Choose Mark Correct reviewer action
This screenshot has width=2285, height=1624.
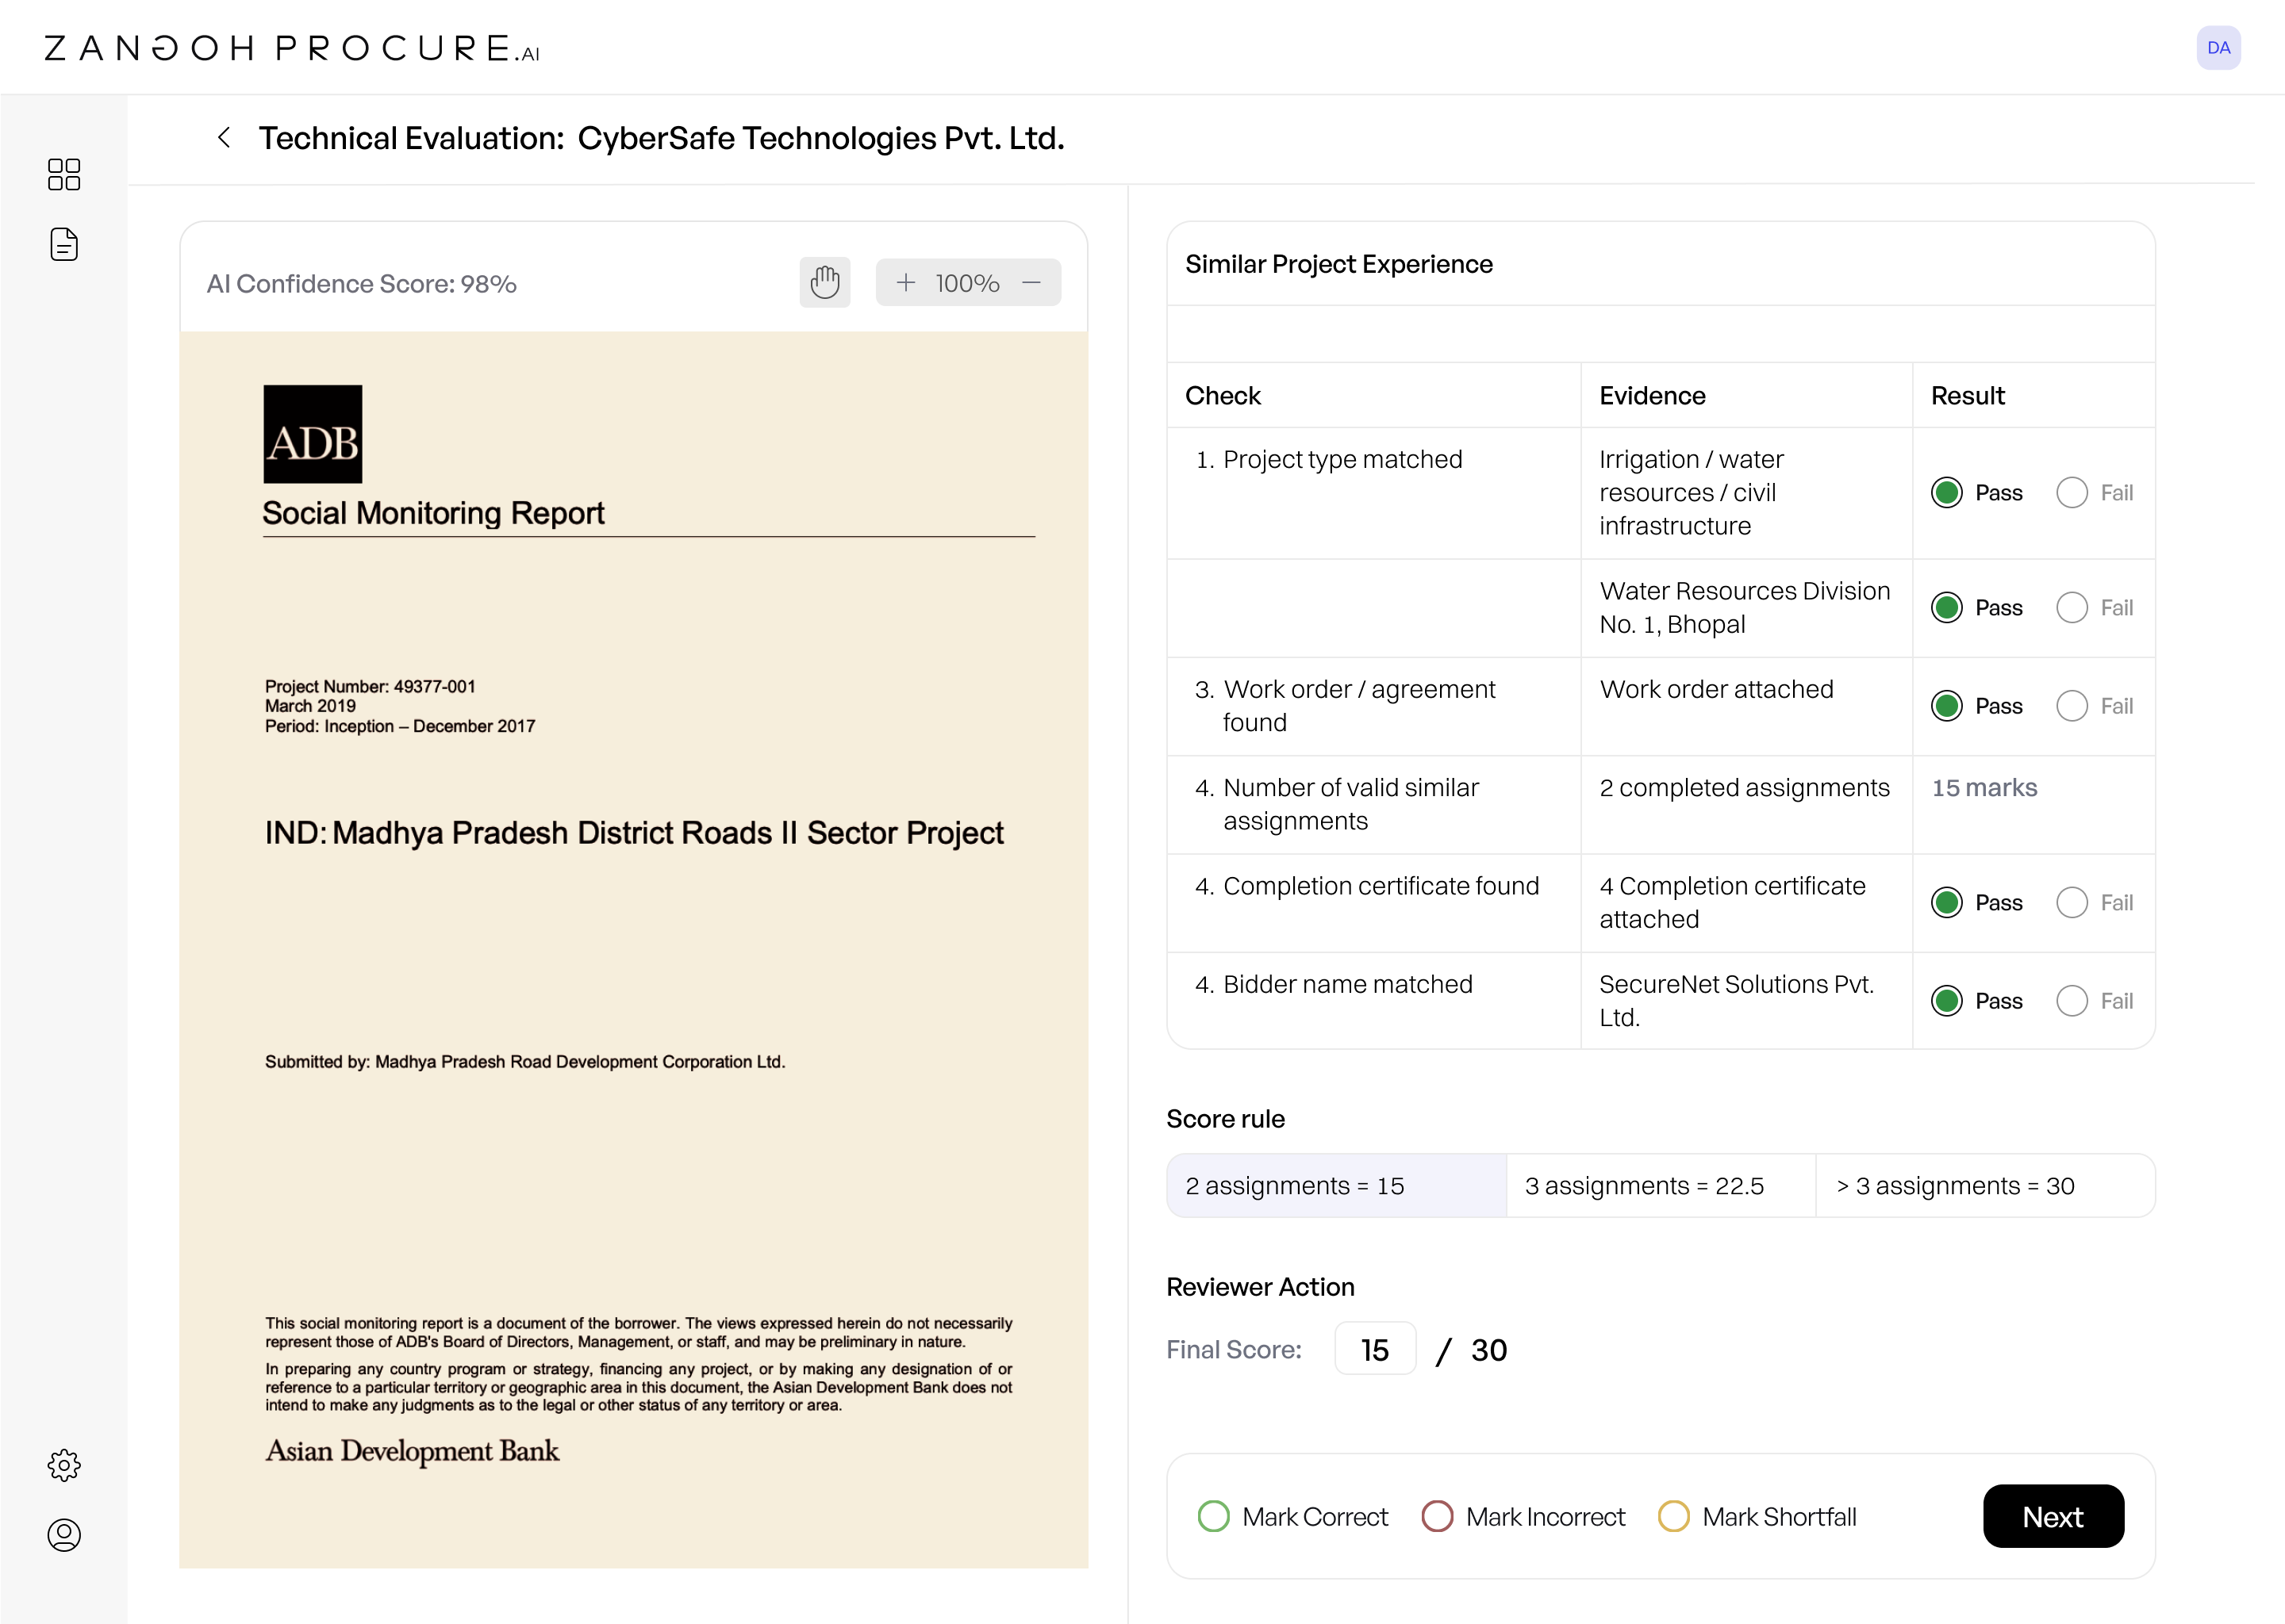(x=1212, y=1516)
